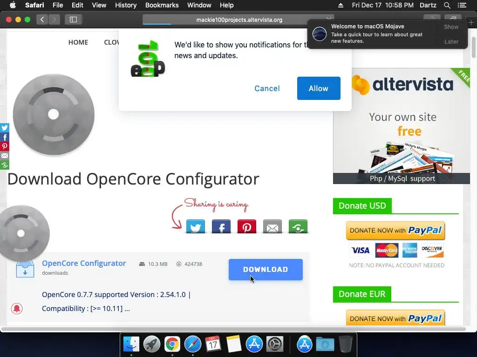Image resolution: width=477 pixels, height=357 pixels.
Task: Allow notifications in the popup
Action: 319,88
